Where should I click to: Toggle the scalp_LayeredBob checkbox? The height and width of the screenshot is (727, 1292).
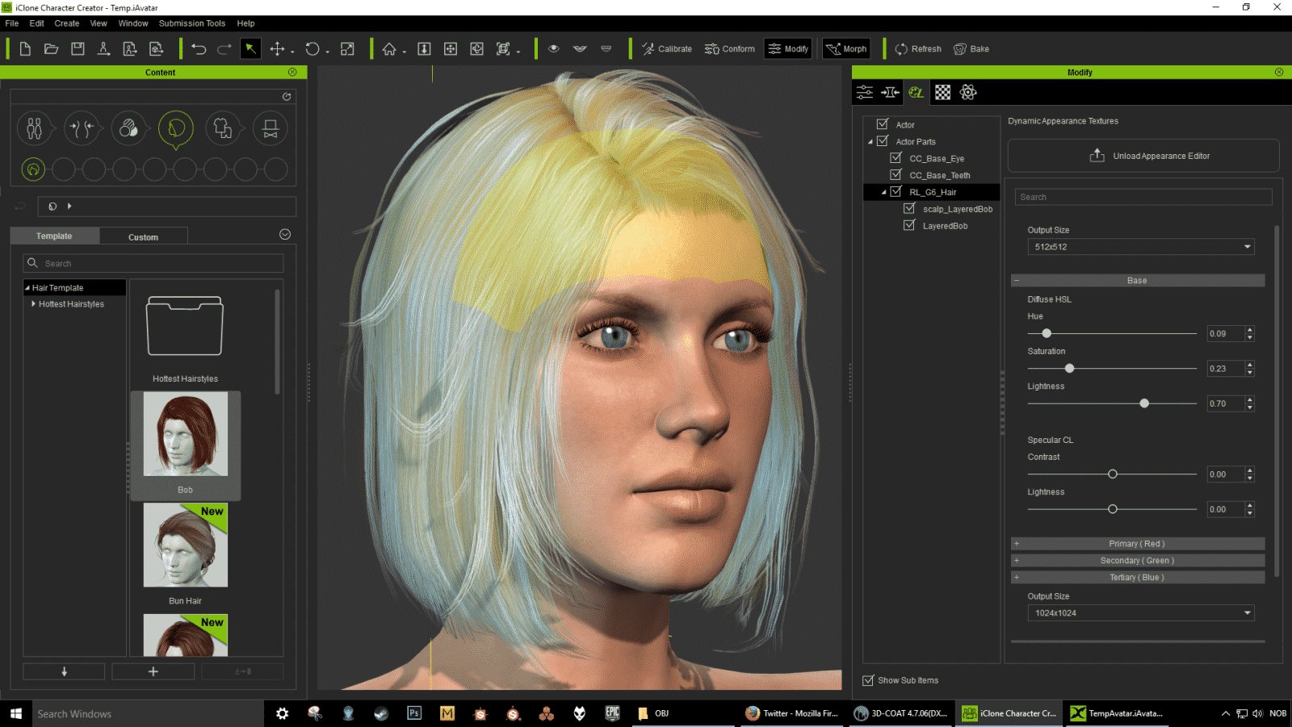(x=909, y=208)
